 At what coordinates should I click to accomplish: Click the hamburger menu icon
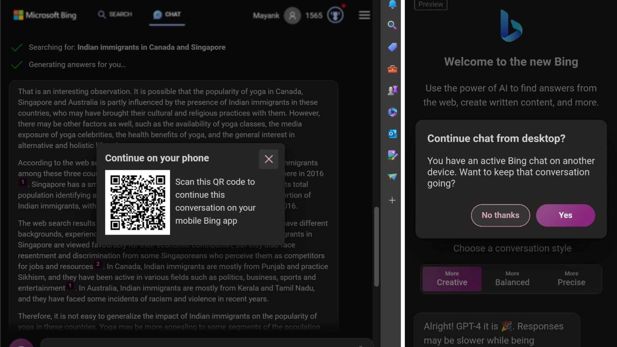click(x=363, y=15)
